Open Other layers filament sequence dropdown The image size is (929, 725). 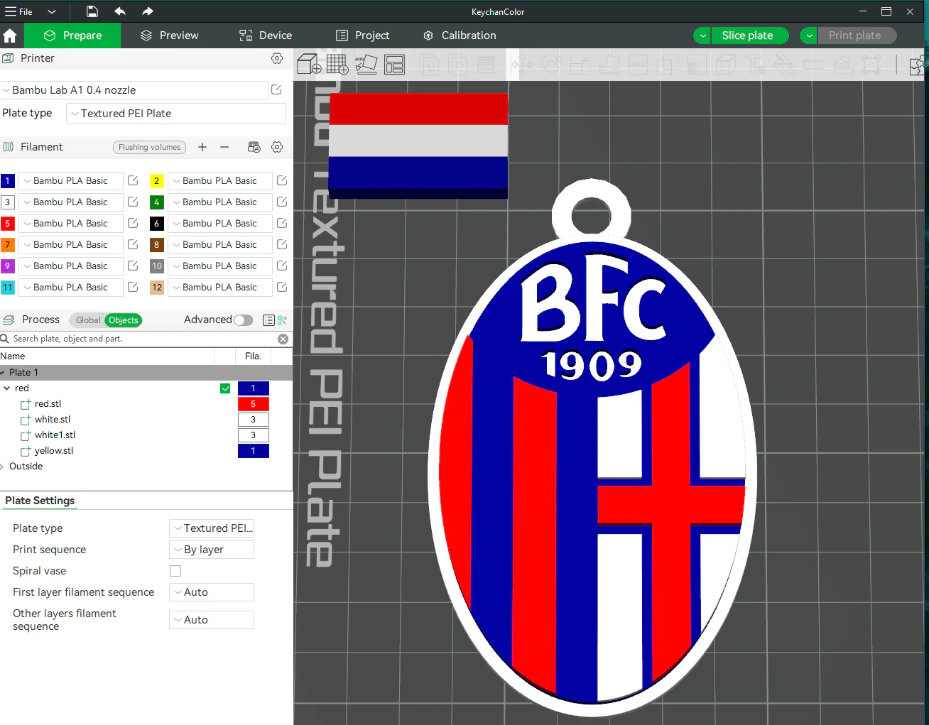(x=212, y=620)
